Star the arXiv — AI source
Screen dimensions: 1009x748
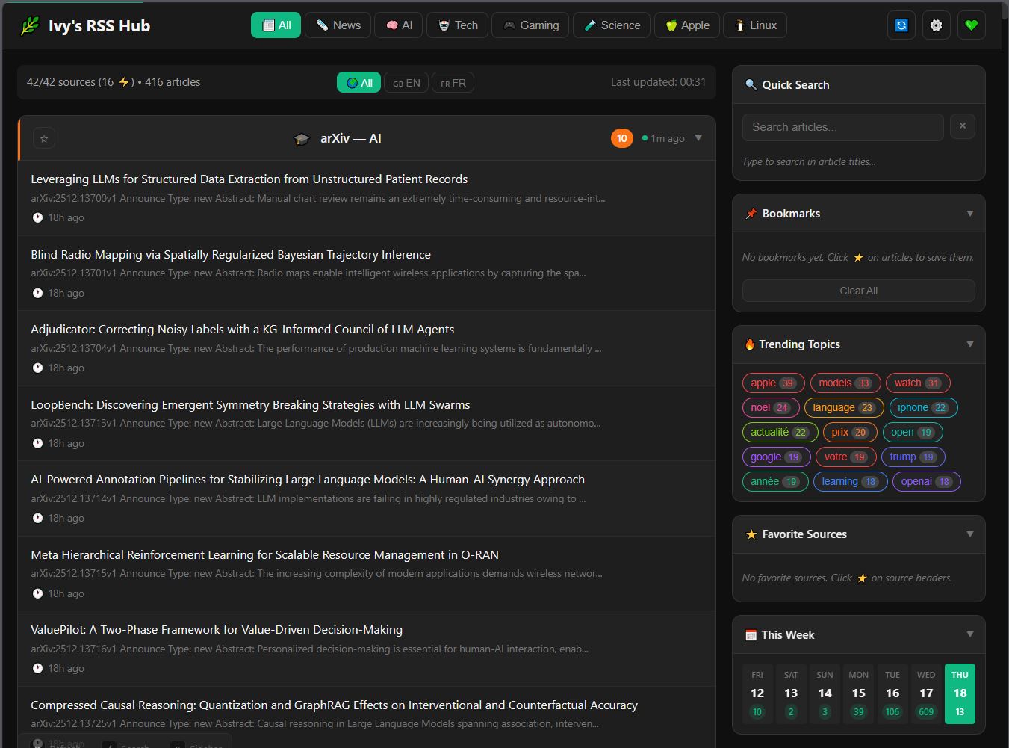click(x=44, y=138)
